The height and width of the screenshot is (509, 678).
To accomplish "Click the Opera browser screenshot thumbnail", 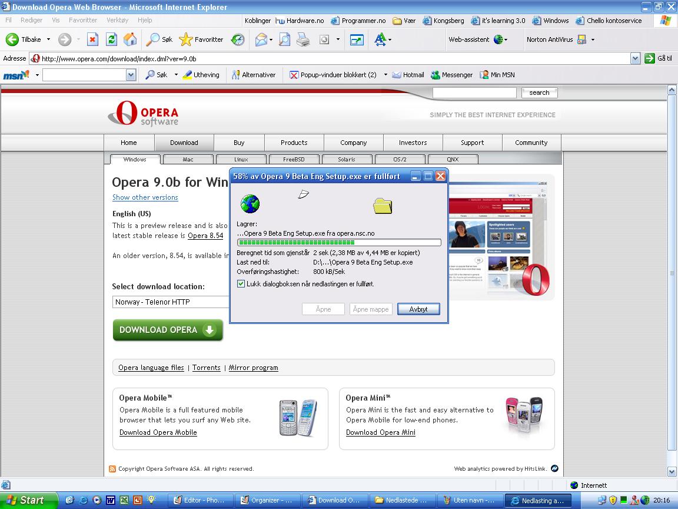I will 501,237.
